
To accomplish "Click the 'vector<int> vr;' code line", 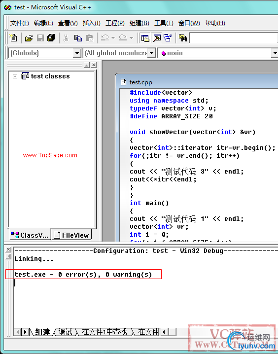I will [x=159, y=227].
